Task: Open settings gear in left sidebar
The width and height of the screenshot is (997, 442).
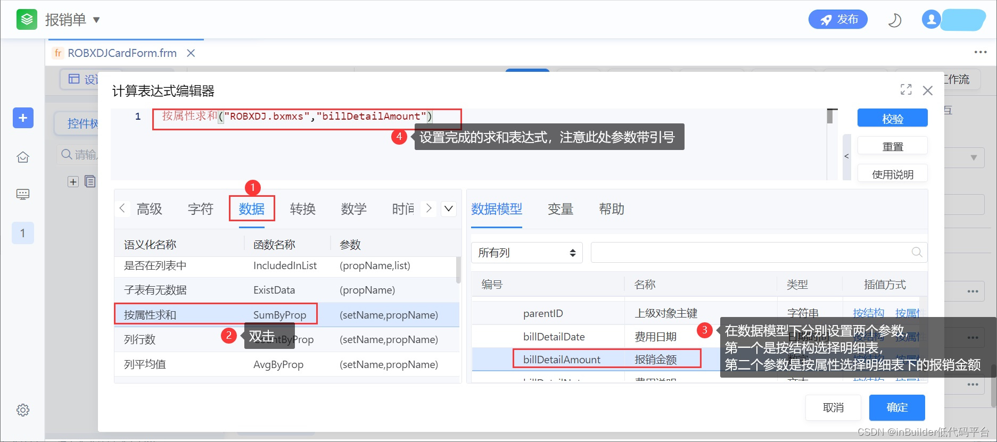Action: (x=23, y=410)
